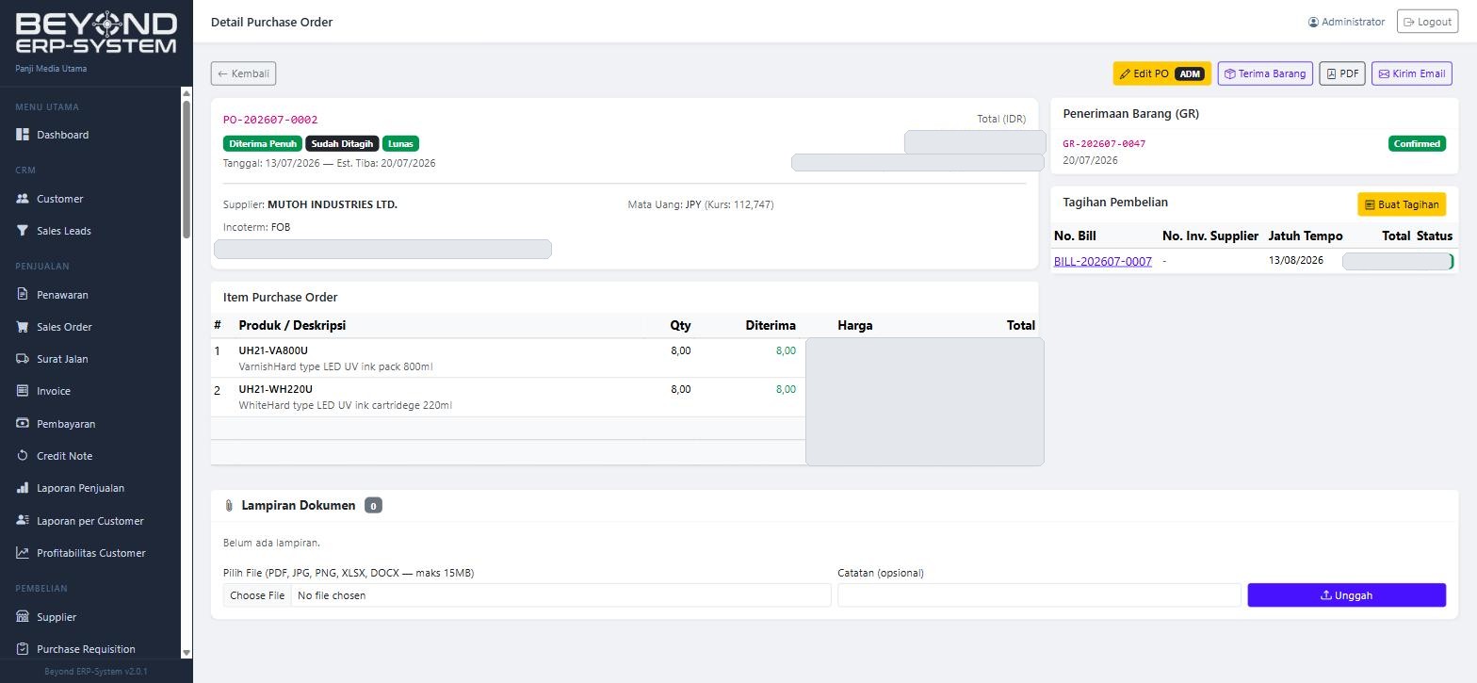Click the Supplier shop icon
The image size is (1477, 683).
click(23, 617)
